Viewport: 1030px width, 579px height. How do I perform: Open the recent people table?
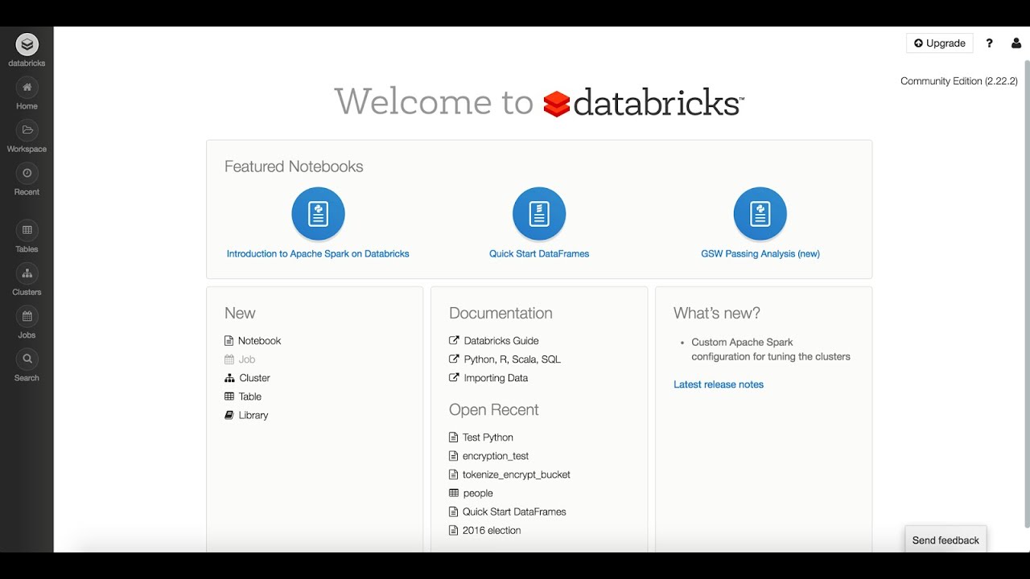(x=471, y=493)
